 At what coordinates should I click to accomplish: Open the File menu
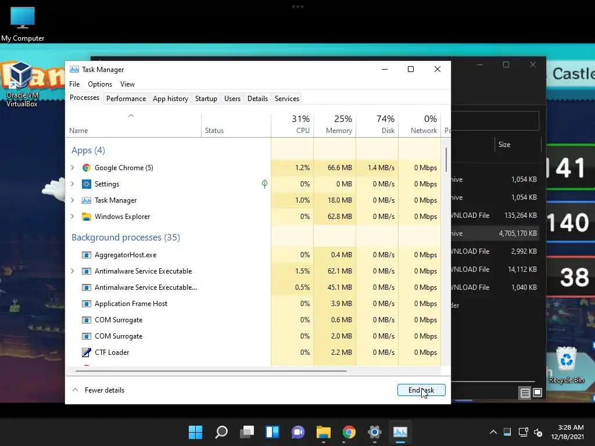pyautogui.click(x=74, y=84)
